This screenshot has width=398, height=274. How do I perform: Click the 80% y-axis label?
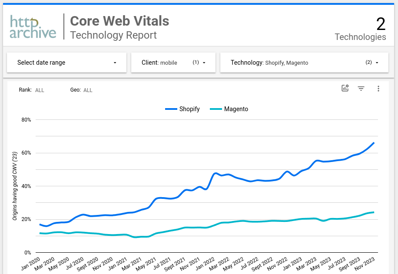coord(26,120)
